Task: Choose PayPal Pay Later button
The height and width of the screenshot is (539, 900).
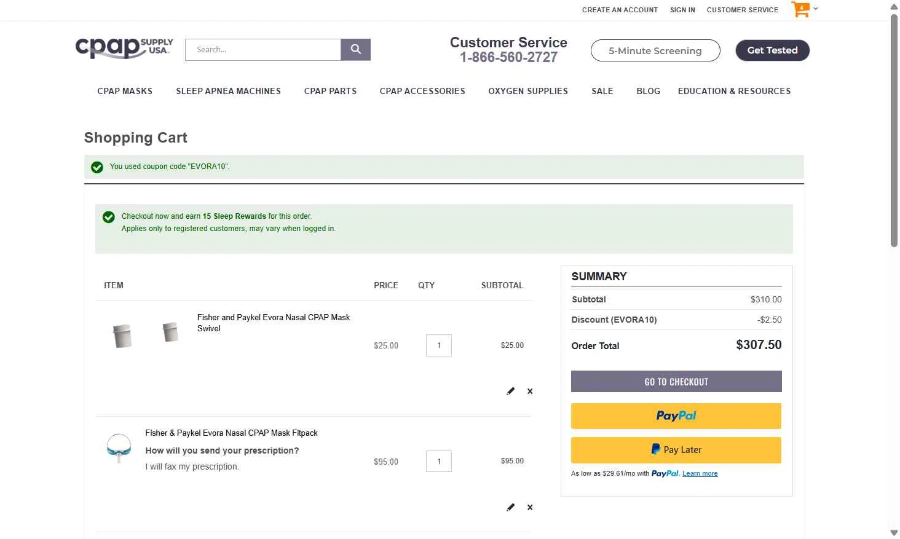Action: (676, 450)
